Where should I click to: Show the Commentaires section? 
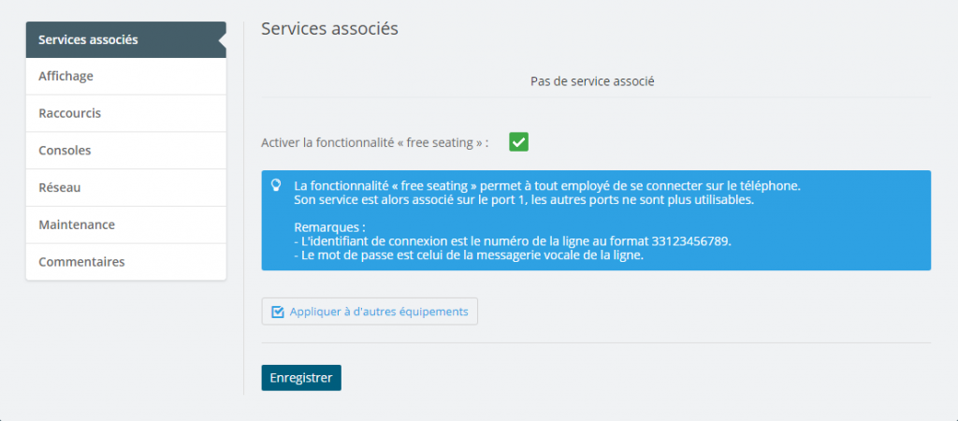tap(126, 262)
